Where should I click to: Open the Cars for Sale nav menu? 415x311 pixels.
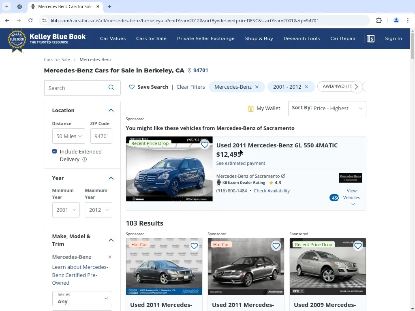click(x=151, y=38)
